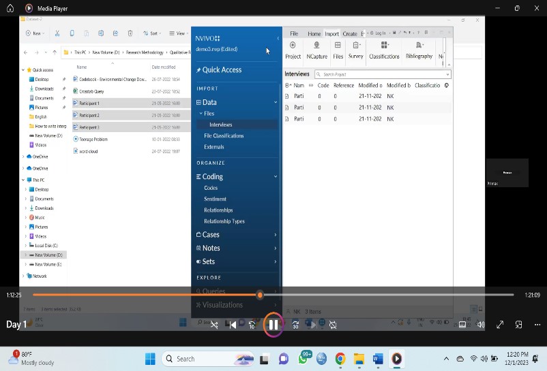Screen dimensions: 547x371
Task: Open Externals in NVivo sidebar
Action: click(x=214, y=147)
